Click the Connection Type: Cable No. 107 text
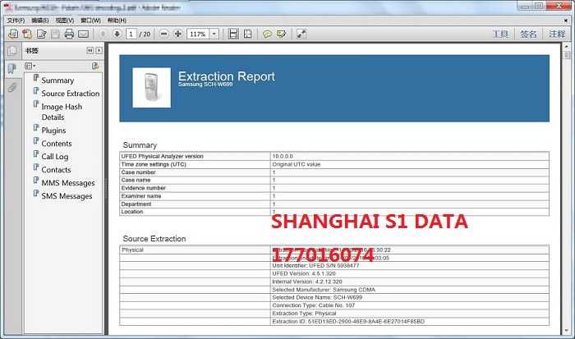 pos(314,305)
